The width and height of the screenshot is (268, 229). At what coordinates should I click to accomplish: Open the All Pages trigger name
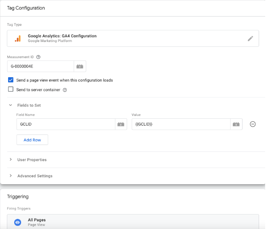[x=36, y=220]
